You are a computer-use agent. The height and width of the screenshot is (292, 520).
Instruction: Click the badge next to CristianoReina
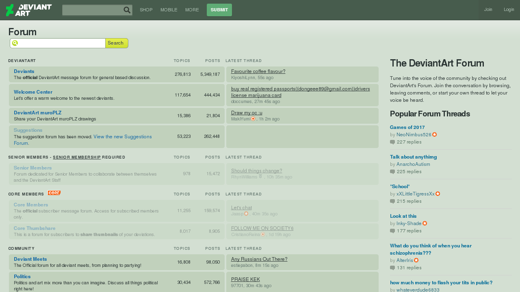[263, 234]
